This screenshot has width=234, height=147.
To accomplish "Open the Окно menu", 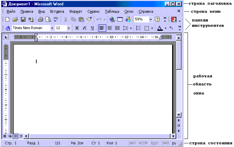I will [x=129, y=11].
